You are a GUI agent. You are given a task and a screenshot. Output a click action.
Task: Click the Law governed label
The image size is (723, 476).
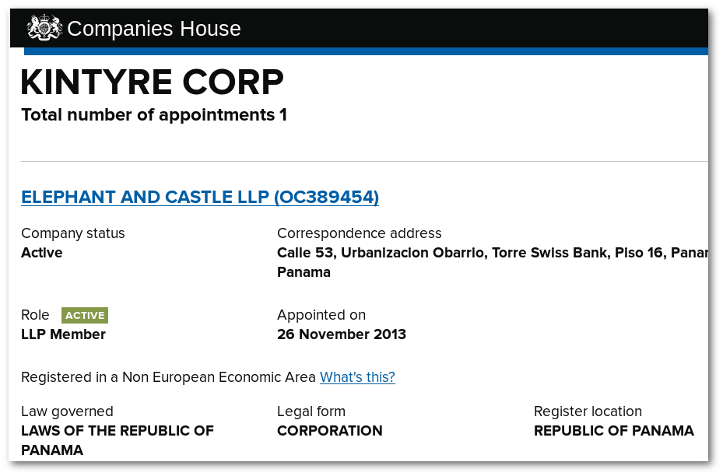click(x=67, y=411)
